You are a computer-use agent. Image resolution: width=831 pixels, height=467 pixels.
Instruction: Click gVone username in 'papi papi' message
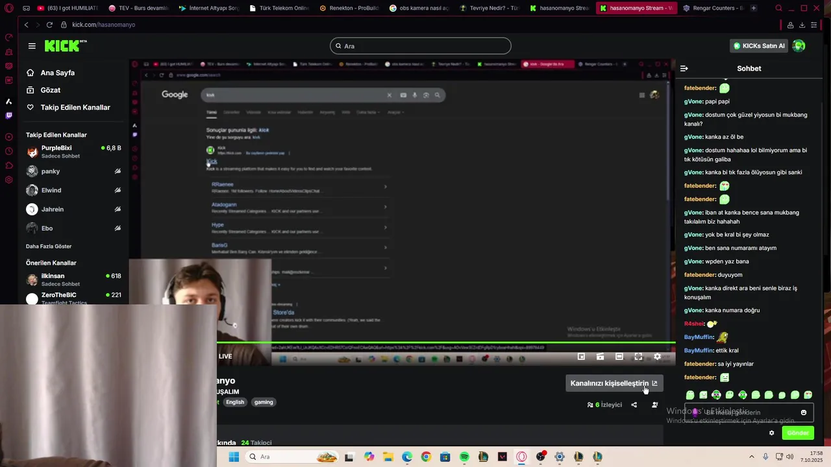[x=694, y=101]
